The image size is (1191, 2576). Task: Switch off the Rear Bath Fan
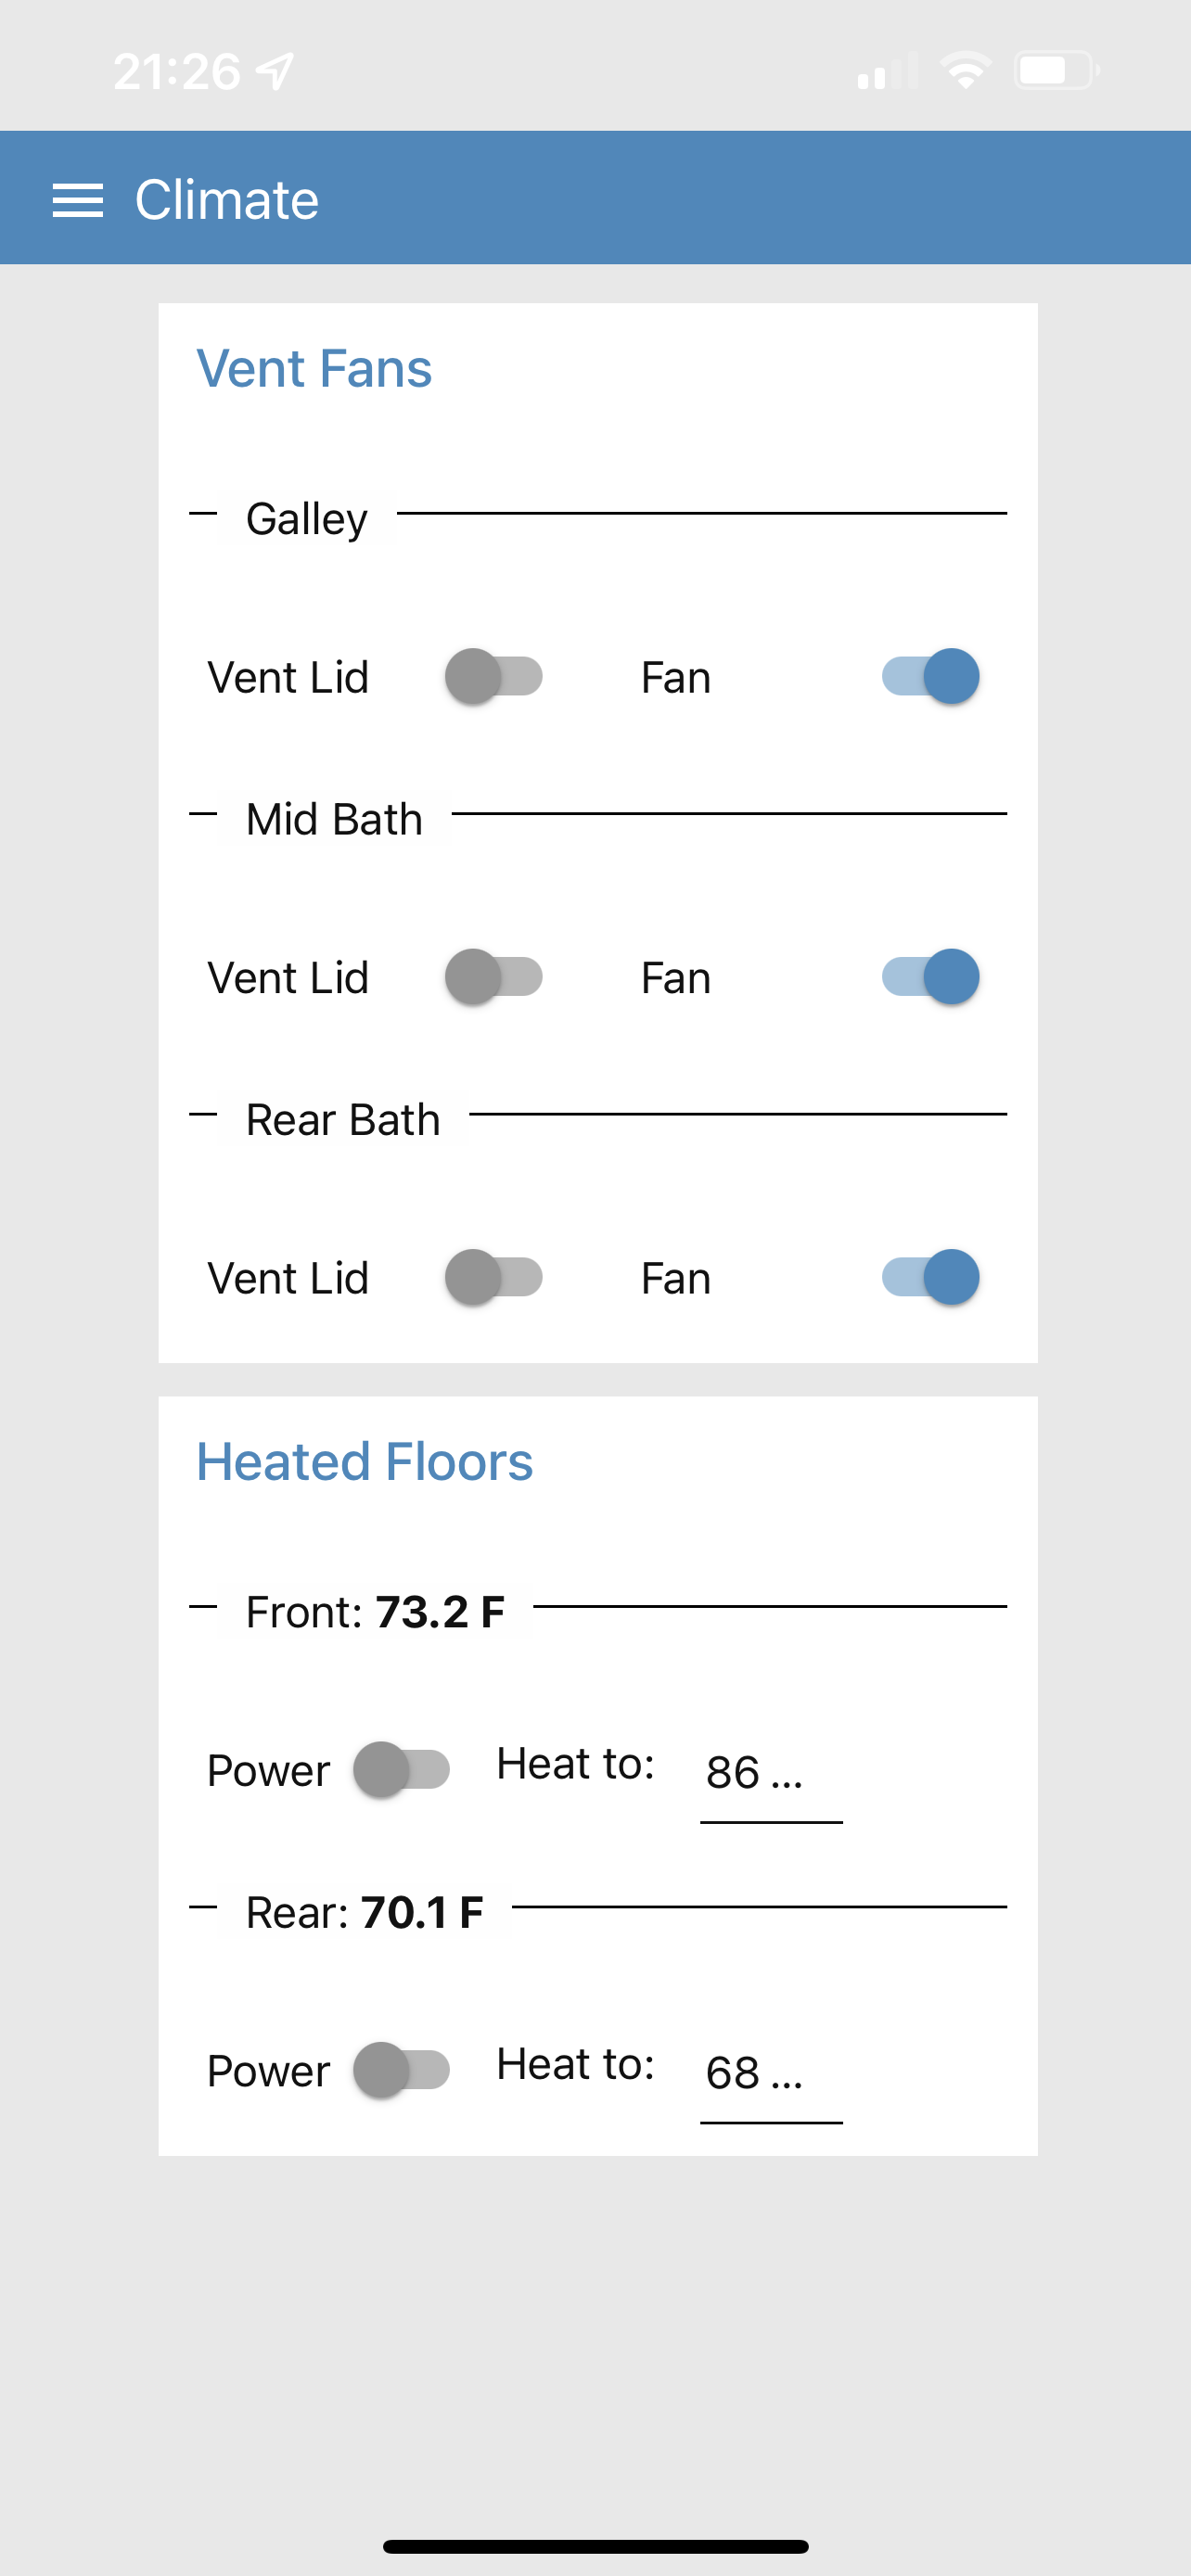pyautogui.click(x=930, y=1277)
